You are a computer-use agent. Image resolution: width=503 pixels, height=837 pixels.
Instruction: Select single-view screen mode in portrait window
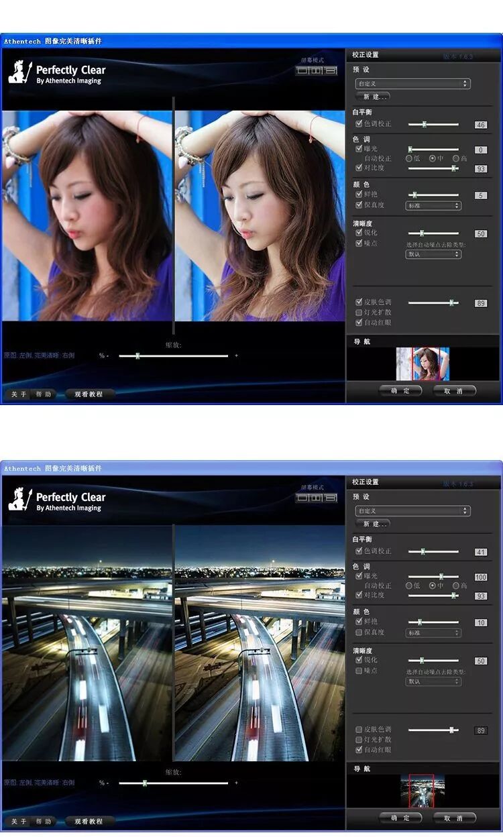302,70
